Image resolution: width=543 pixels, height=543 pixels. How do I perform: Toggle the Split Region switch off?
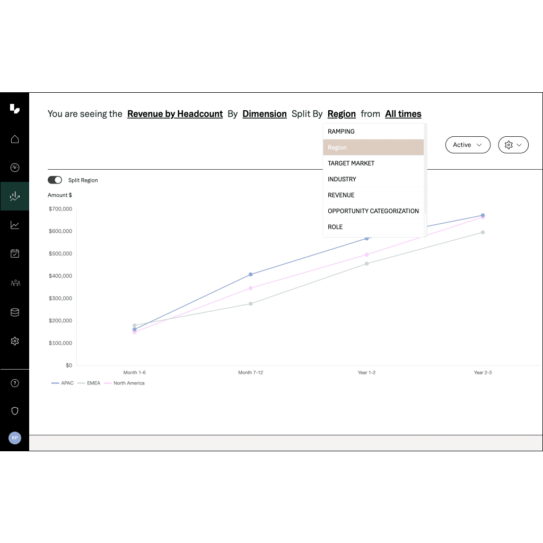(55, 180)
